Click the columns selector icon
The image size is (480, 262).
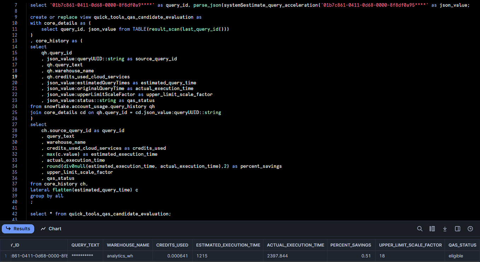click(x=432, y=229)
